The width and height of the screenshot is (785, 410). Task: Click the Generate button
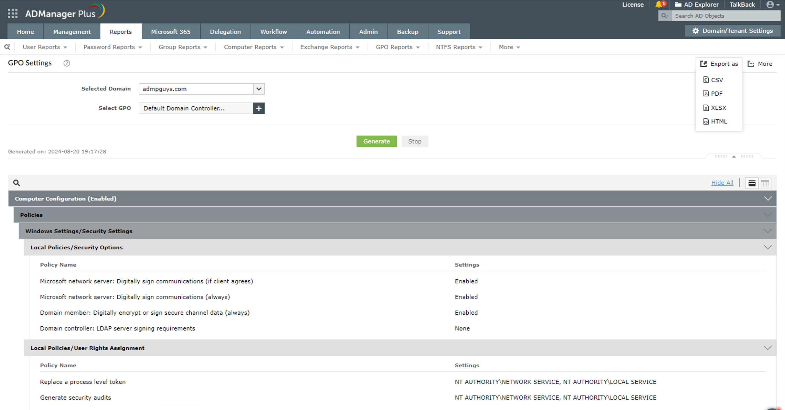click(377, 141)
